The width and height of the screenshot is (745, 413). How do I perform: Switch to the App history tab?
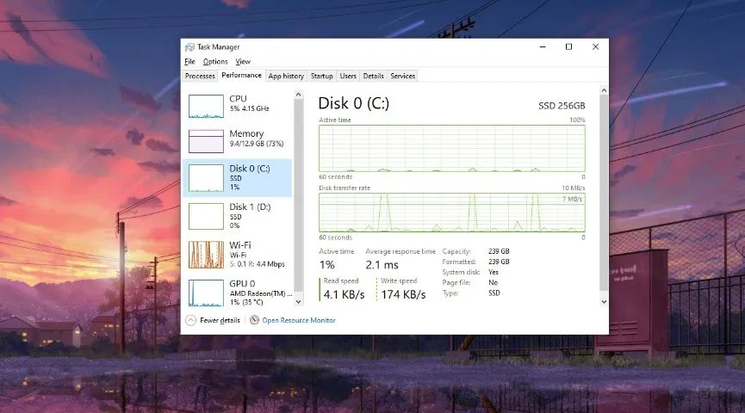pos(286,76)
